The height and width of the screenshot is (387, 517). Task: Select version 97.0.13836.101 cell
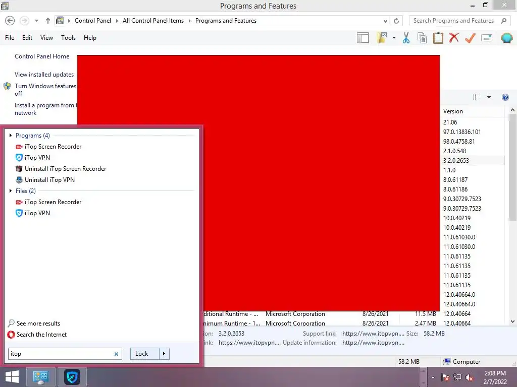(x=462, y=132)
